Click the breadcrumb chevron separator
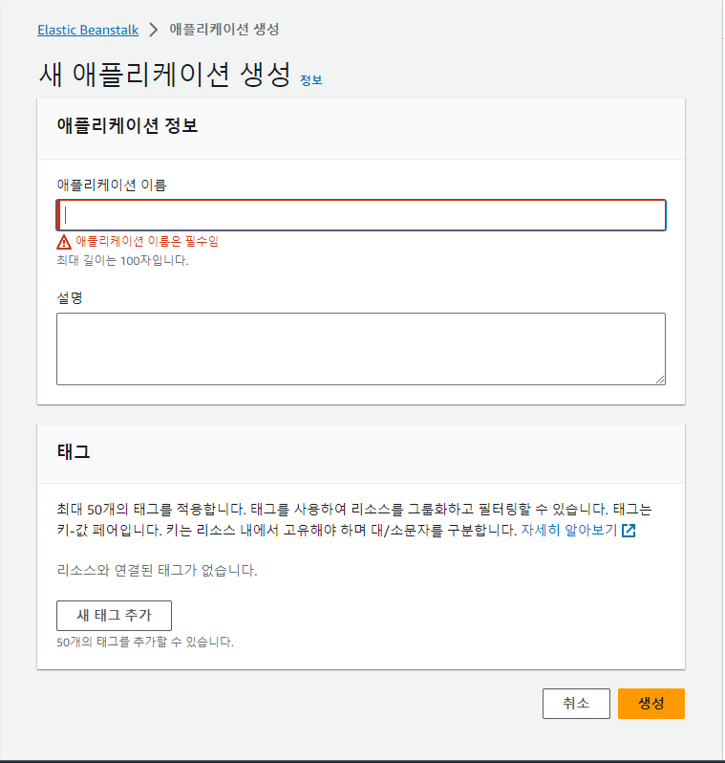 click(154, 30)
